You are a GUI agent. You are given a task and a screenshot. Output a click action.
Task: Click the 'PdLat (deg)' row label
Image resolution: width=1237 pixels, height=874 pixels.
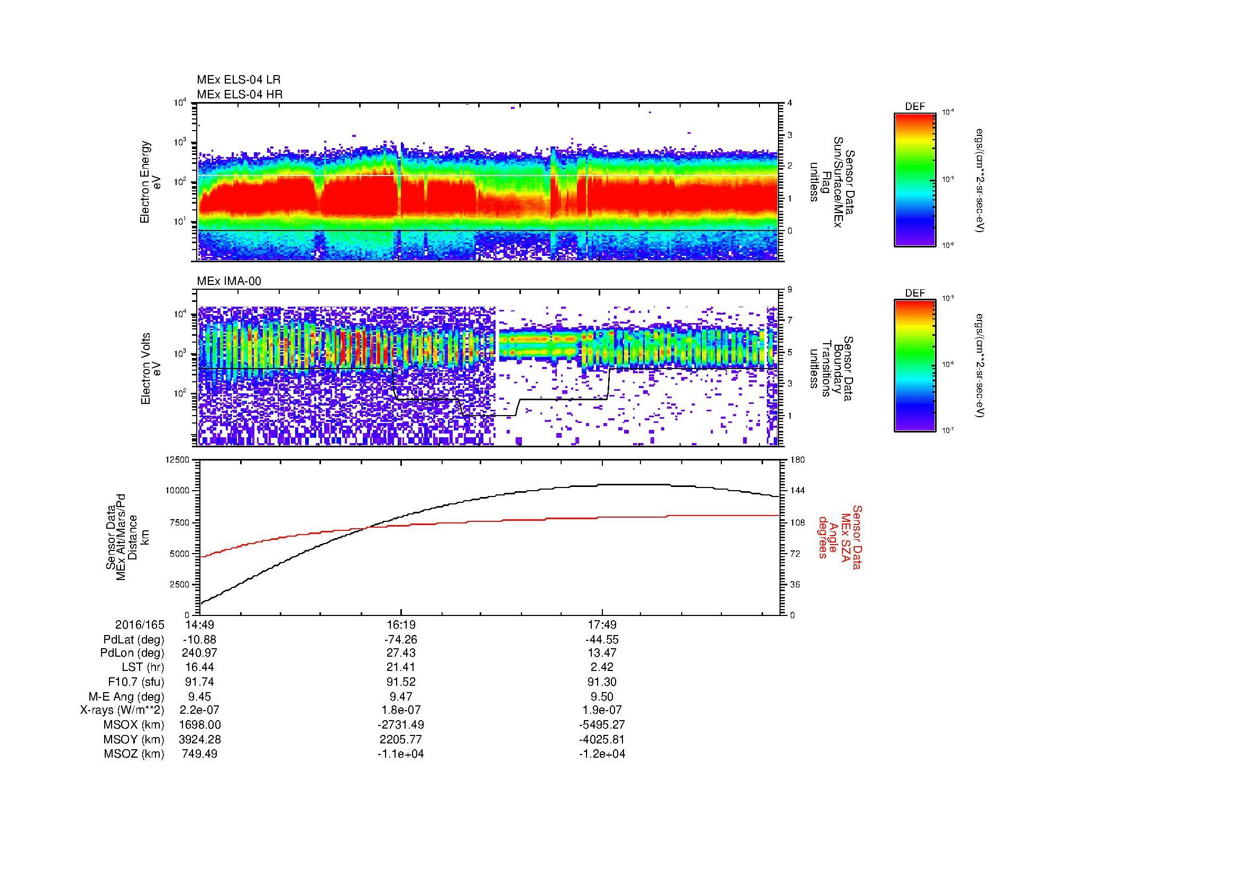coord(134,640)
